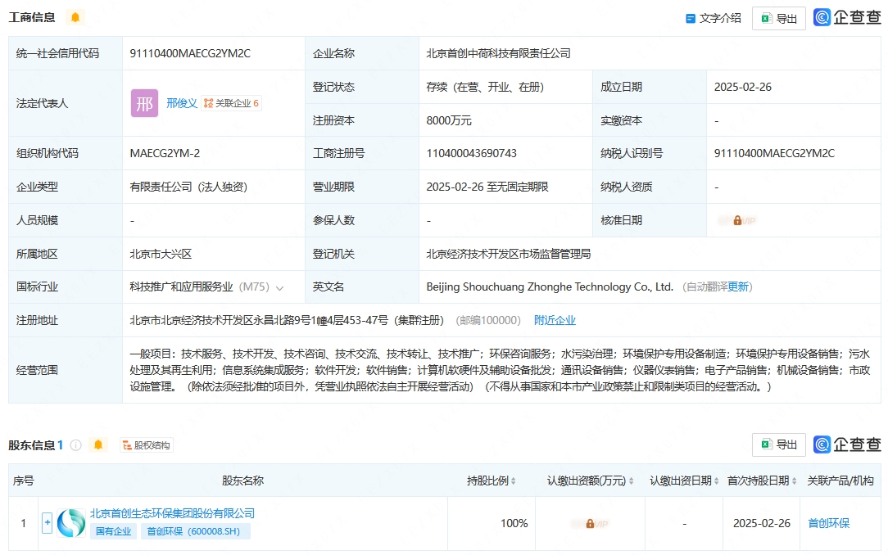This screenshot has height=555, width=888.
Task: Open 附近企业 nearby companies link
Action: 555,320
